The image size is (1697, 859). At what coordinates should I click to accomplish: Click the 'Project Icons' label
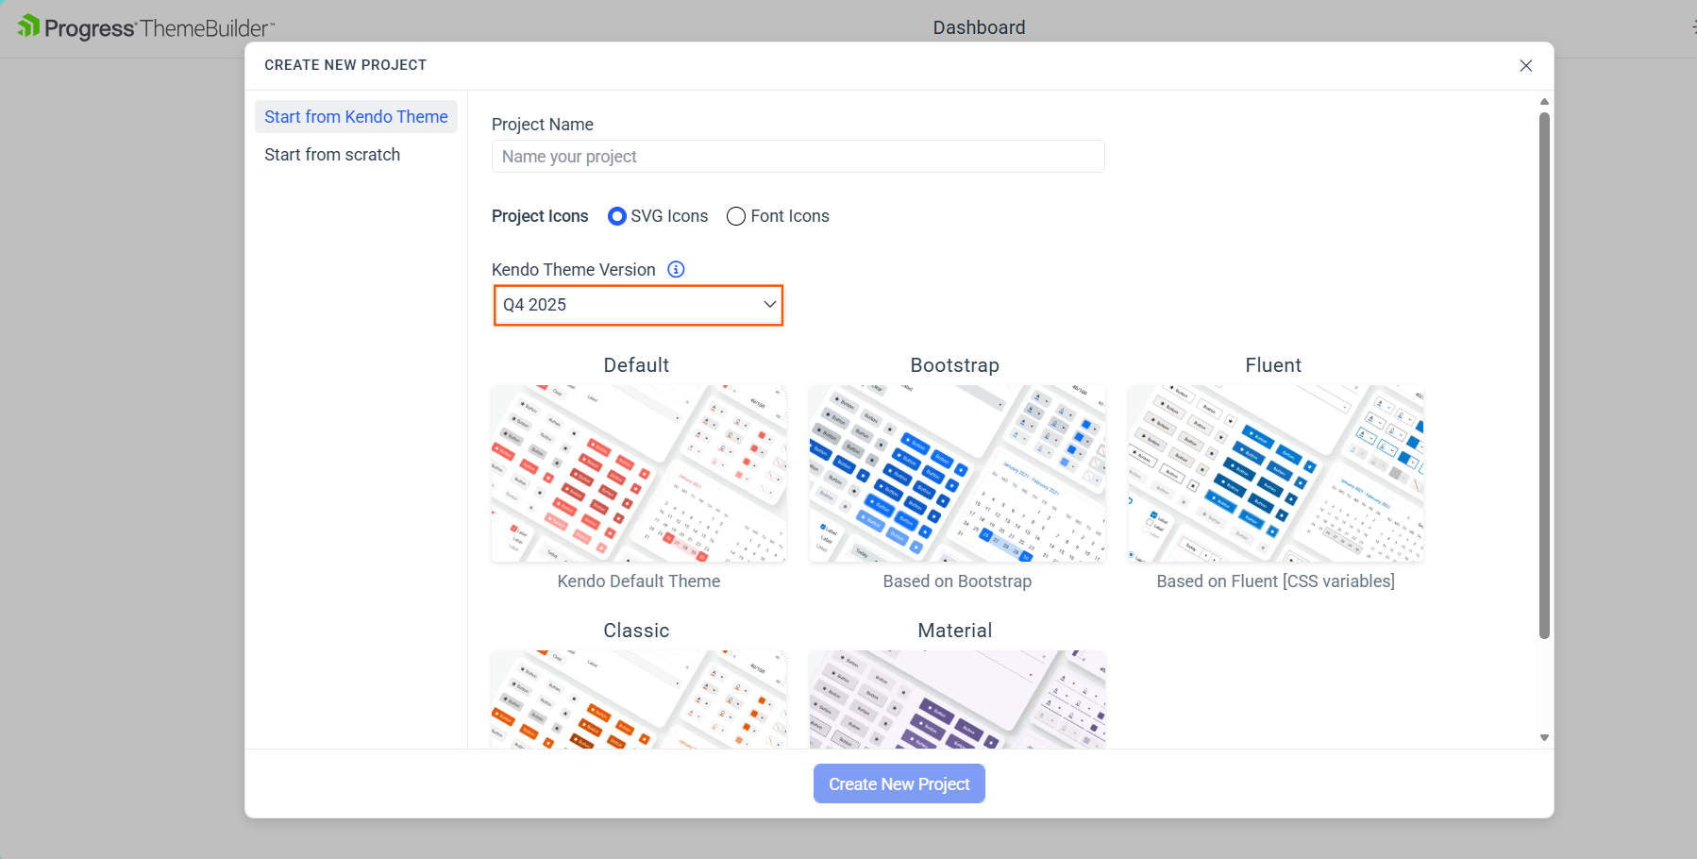point(540,216)
